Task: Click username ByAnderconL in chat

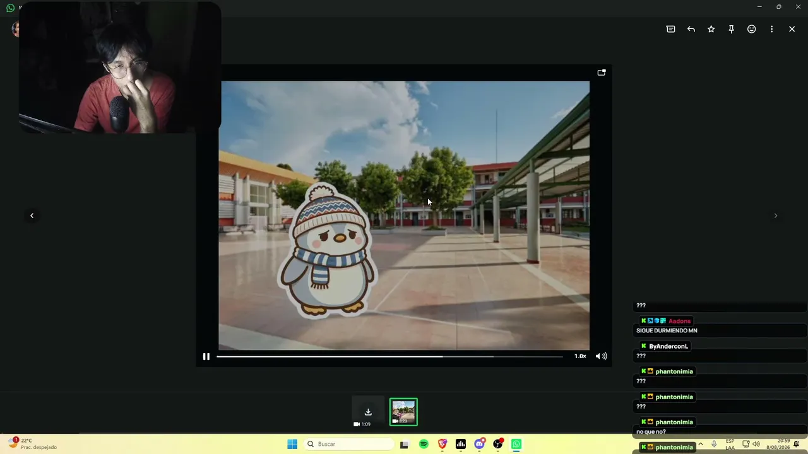Action: 668,346
